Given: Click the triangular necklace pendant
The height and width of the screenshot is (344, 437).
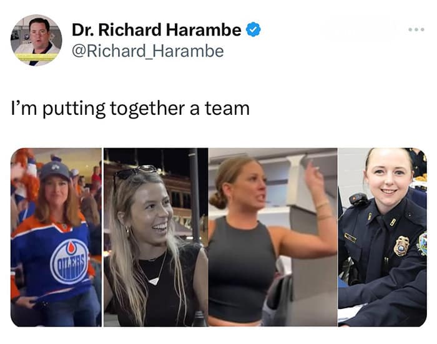Looking at the screenshot, I should pos(154,281).
